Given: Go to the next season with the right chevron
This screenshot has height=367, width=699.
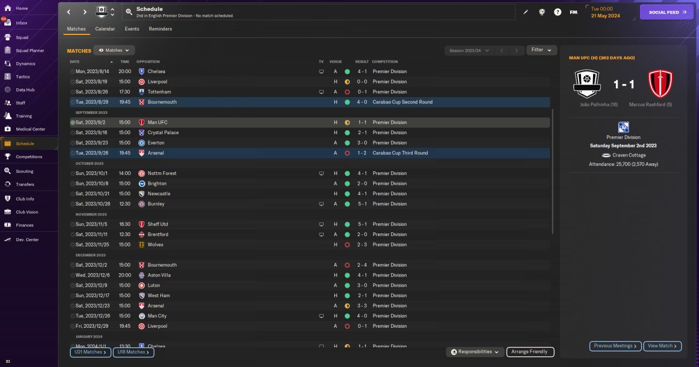Looking at the screenshot, I should coord(517,50).
